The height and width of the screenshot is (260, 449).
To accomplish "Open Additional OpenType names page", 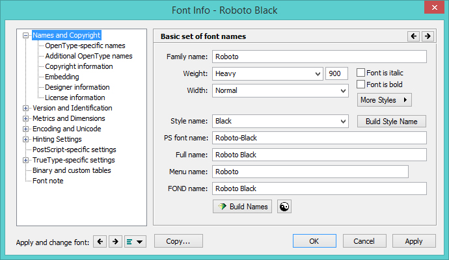I will pos(88,56).
